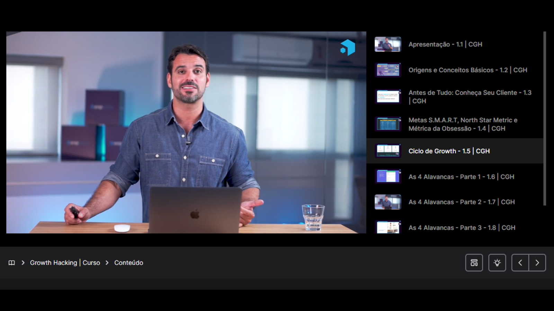Select current lesson Ciclo de Growth - 1.5
The image size is (554, 311).
[455, 151]
